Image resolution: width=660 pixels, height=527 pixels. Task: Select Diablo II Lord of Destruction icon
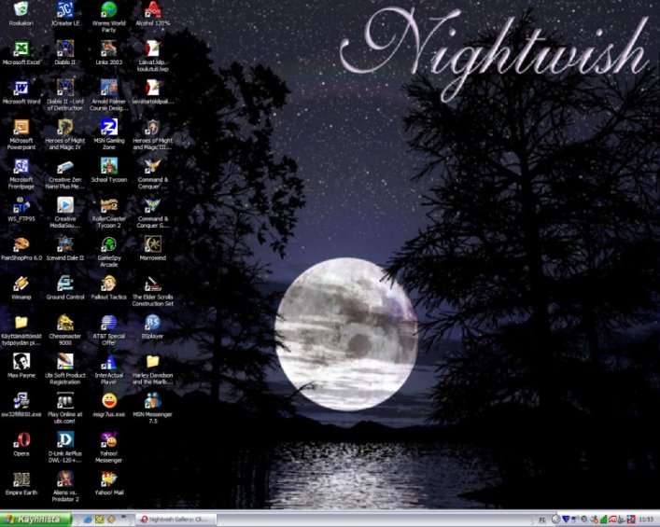tap(65, 88)
